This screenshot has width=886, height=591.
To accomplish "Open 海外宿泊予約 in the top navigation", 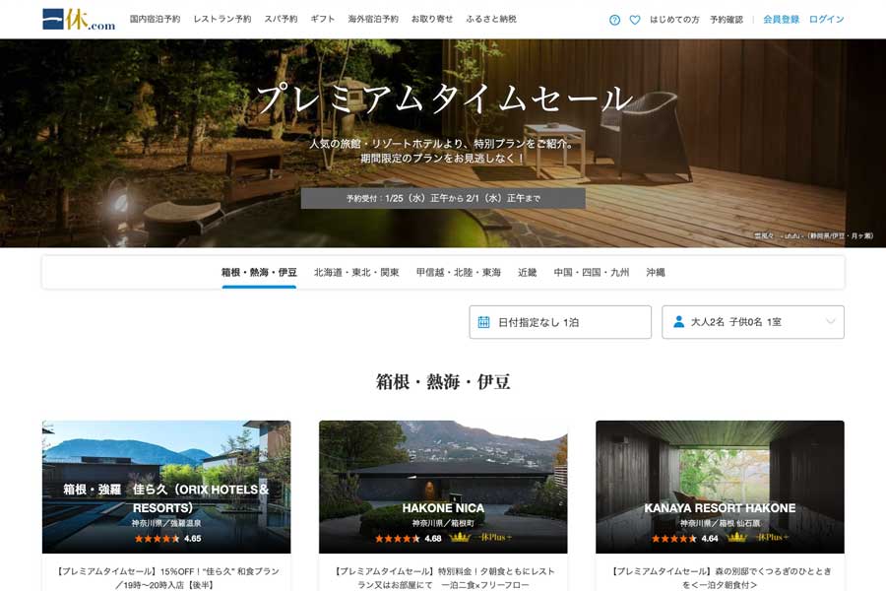I will 373,19.
